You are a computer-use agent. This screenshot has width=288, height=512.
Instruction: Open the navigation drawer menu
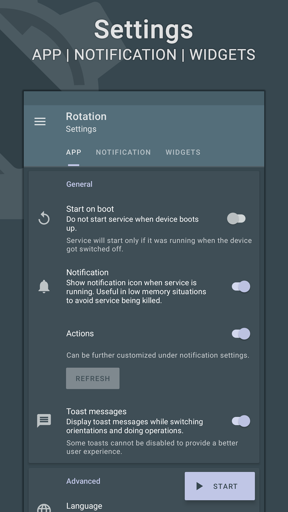pos(40,122)
